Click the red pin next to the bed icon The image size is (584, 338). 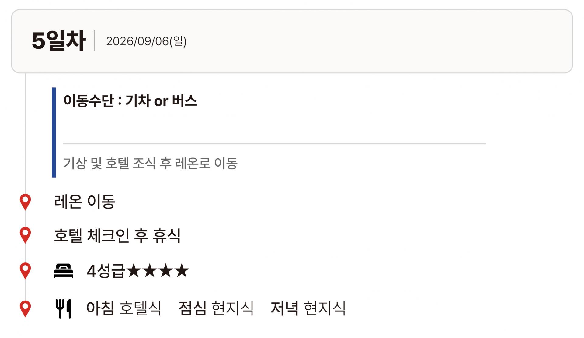pos(25,270)
